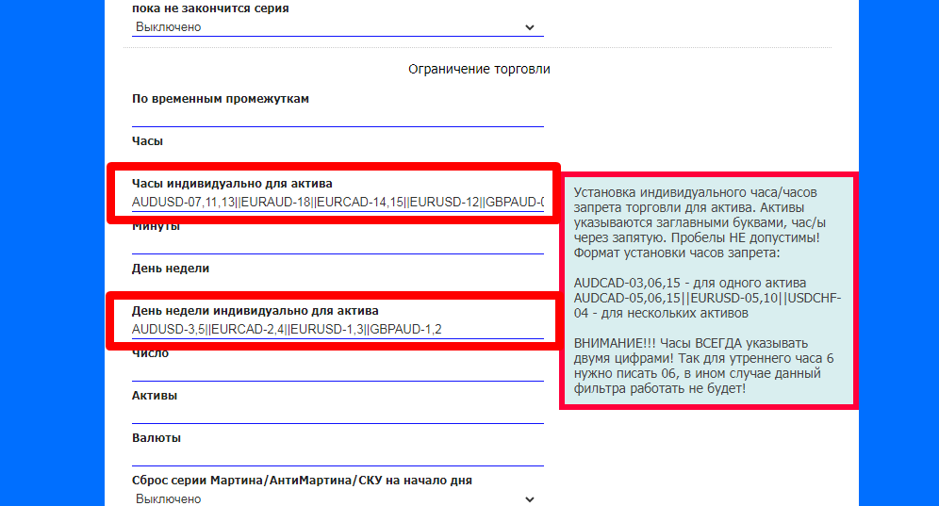The height and width of the screenshot is (506, 939).
Task: Open the series-end dropdown showing Выключено
Action: click(338, 27)
